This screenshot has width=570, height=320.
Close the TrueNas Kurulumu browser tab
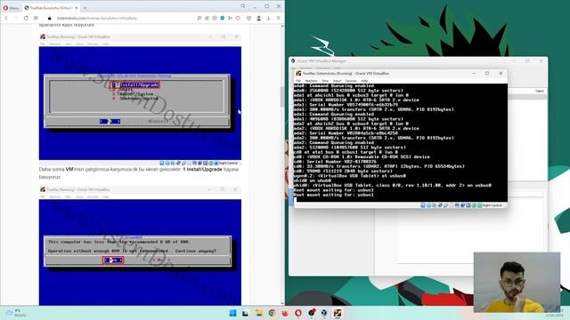tap(77, 8)
